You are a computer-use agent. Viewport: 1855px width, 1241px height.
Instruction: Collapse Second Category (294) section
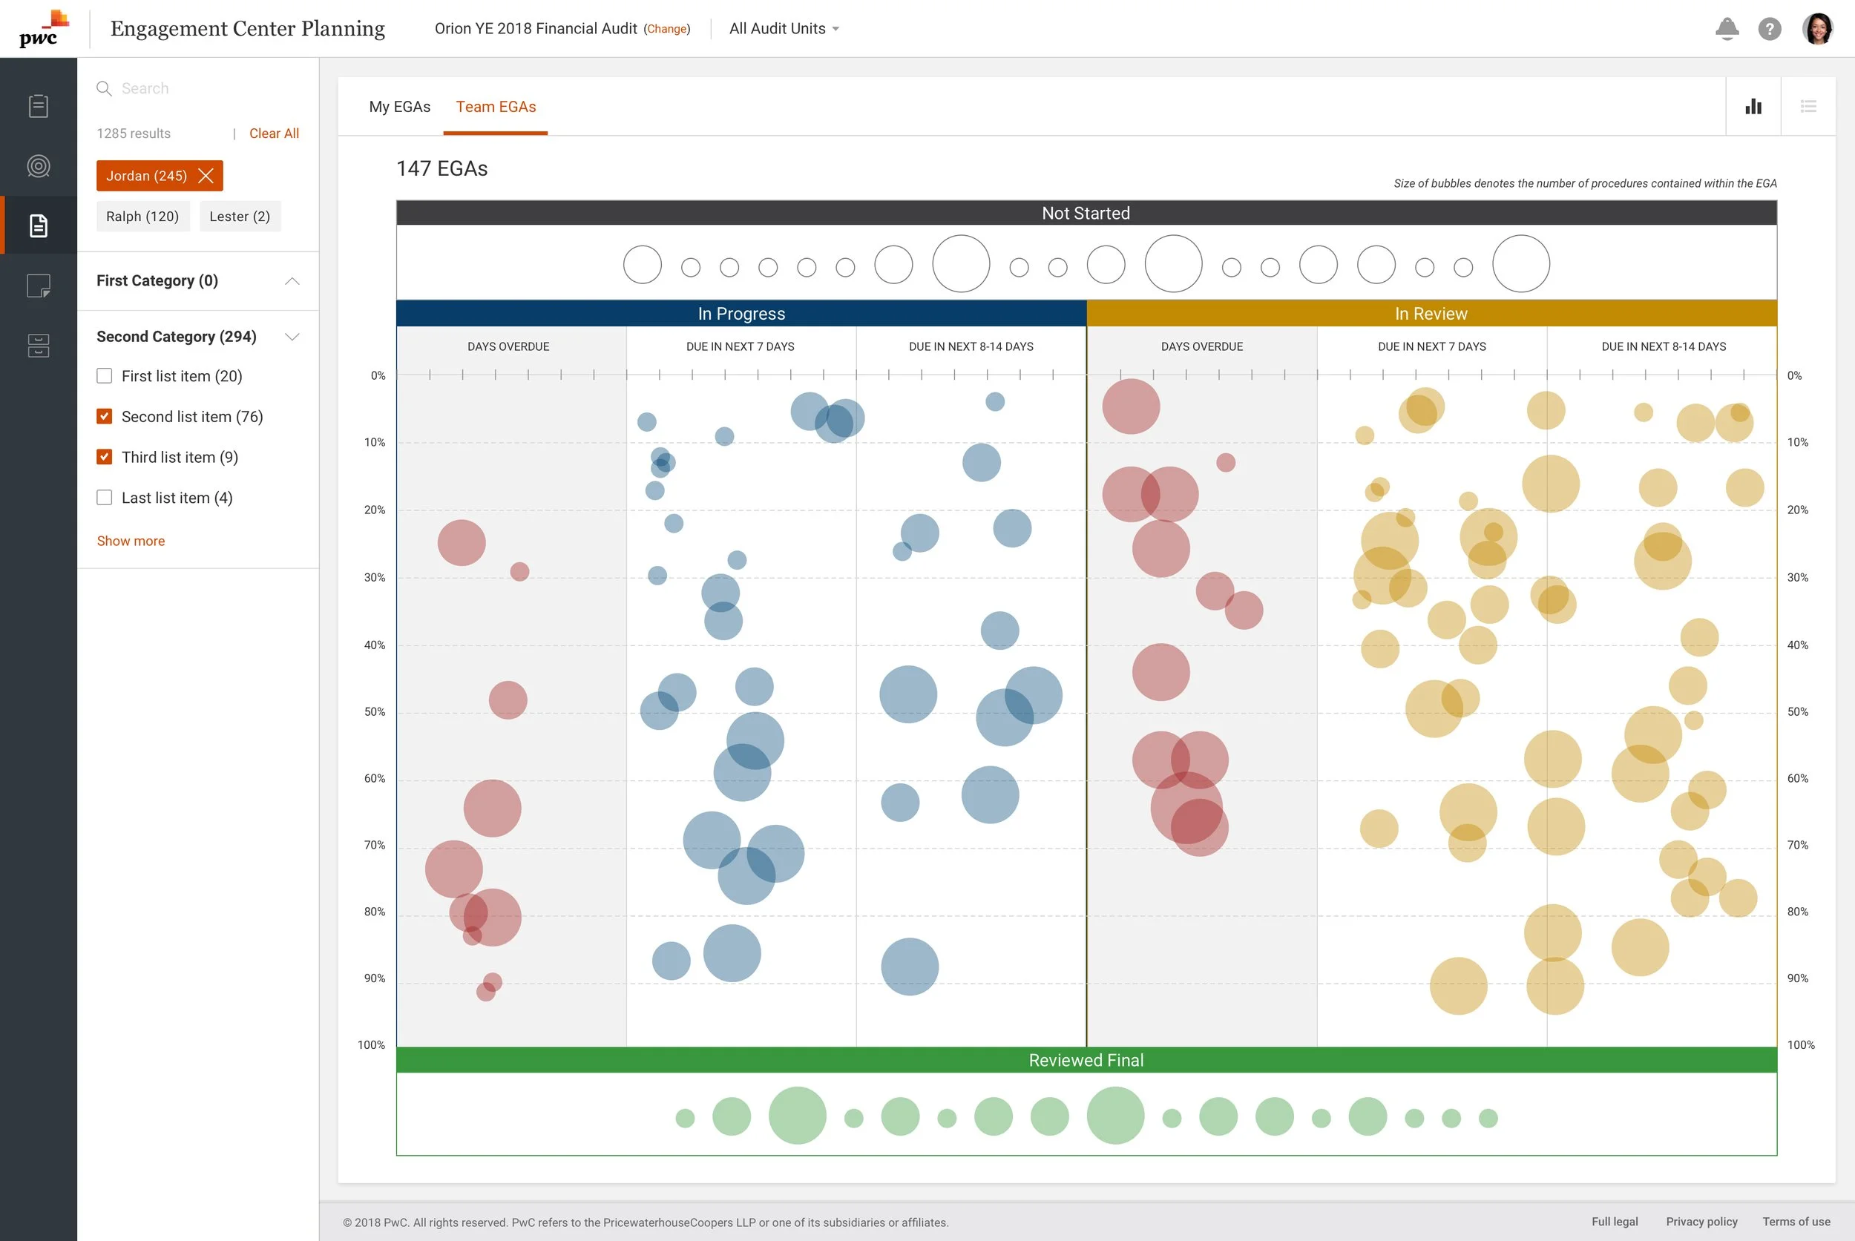tap(292, 338)
